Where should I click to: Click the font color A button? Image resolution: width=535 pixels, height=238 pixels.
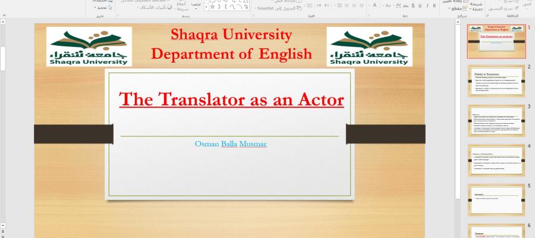pos(373,6)
